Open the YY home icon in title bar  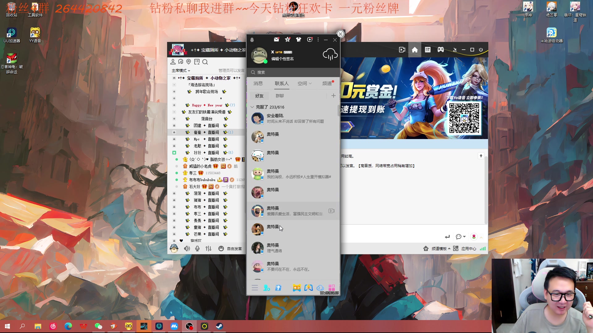point(415,50)
